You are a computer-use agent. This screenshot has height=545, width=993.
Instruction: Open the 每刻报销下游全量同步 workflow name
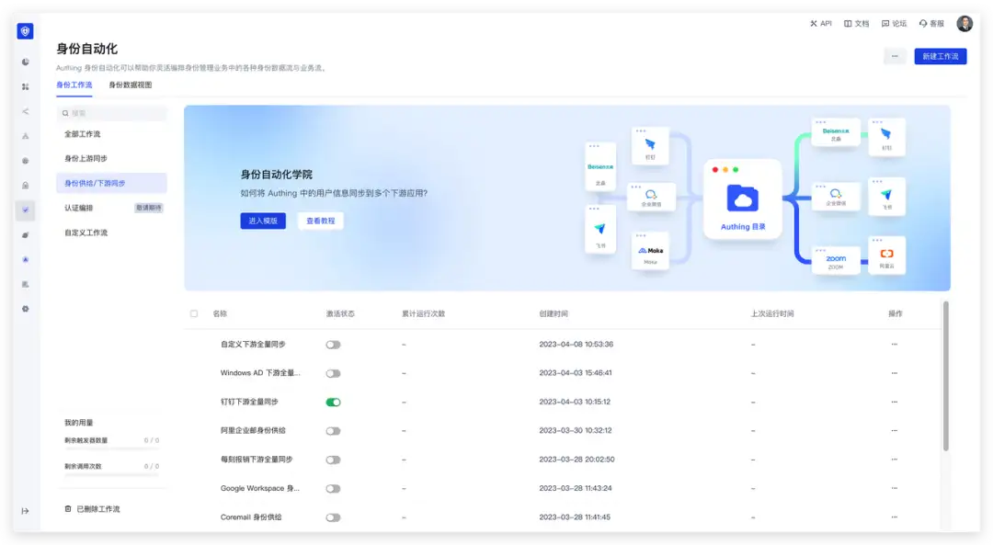257,460
